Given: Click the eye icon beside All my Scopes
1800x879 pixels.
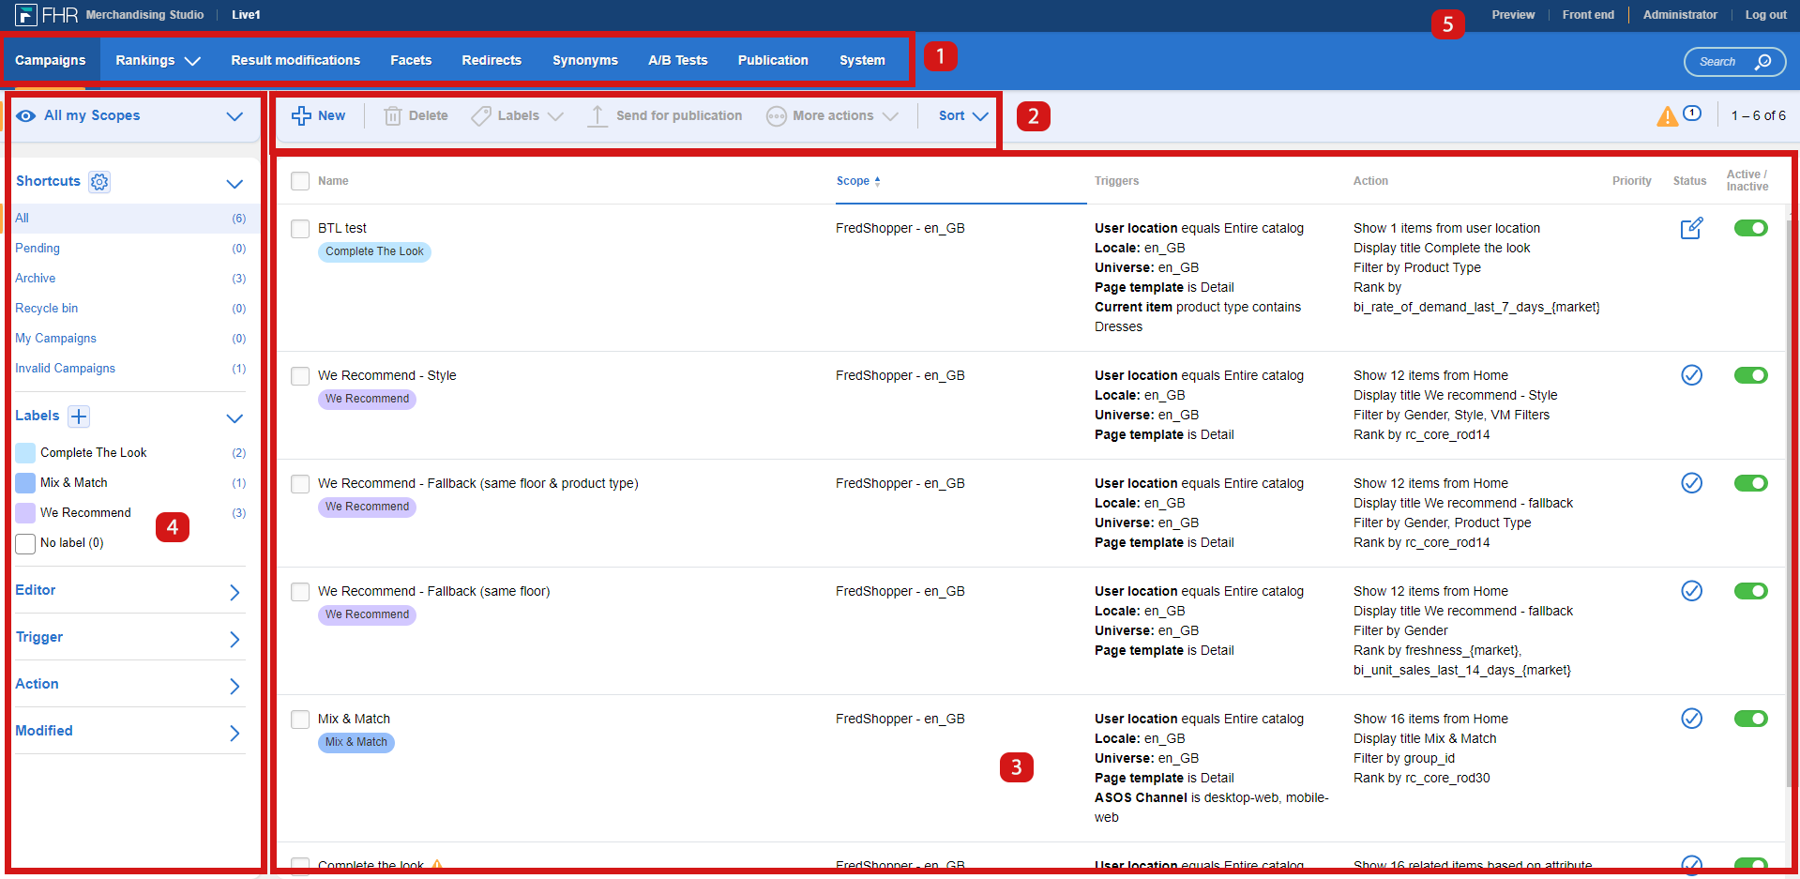Looking at the screenshot, I should (x=26, y=115).
